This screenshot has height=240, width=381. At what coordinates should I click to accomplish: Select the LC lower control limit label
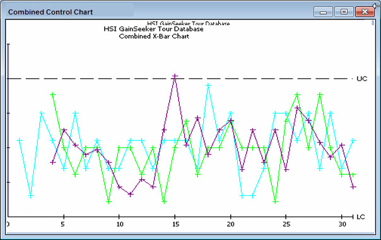[x=361, y=217]
